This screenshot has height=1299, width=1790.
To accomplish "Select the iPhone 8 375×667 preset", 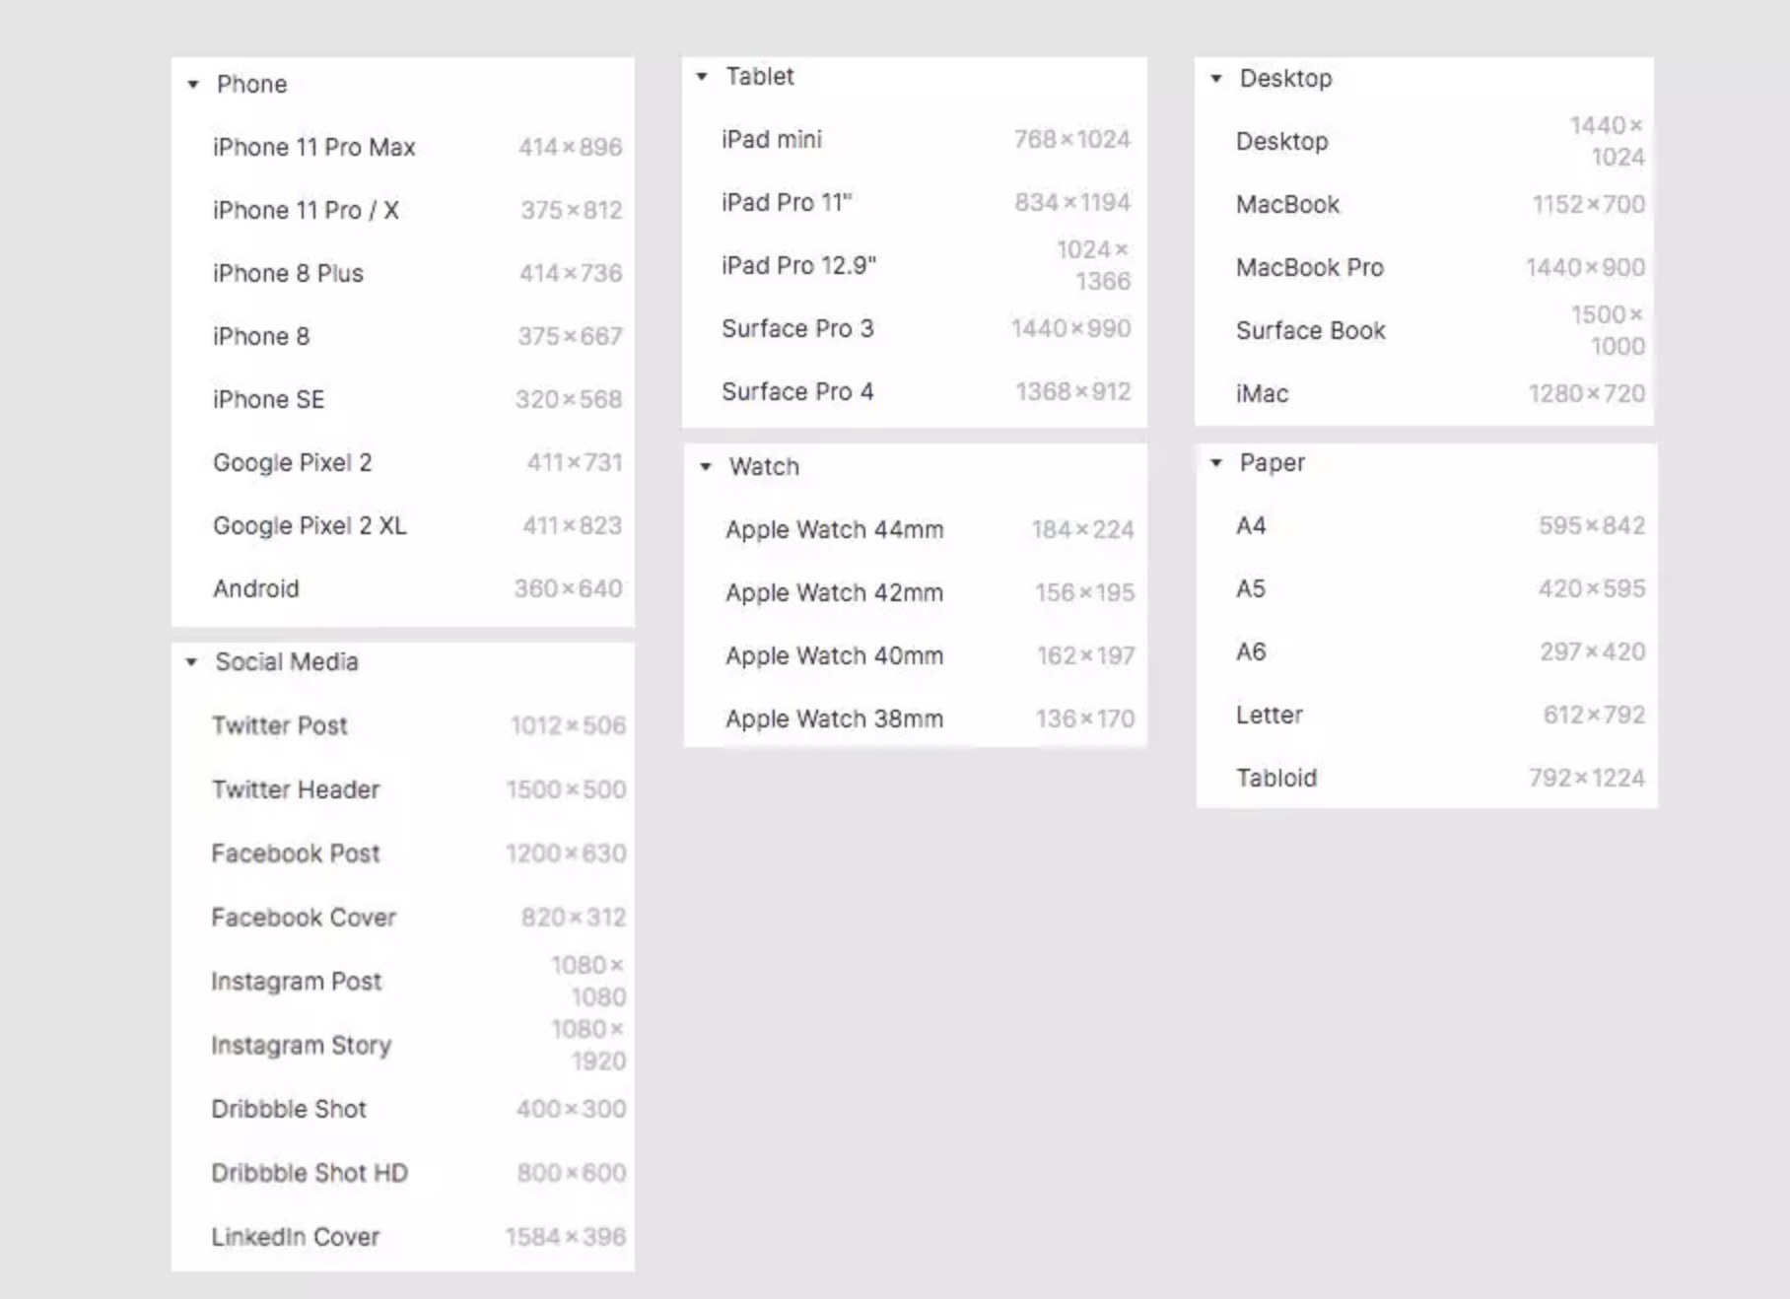I will coord(403,337).
